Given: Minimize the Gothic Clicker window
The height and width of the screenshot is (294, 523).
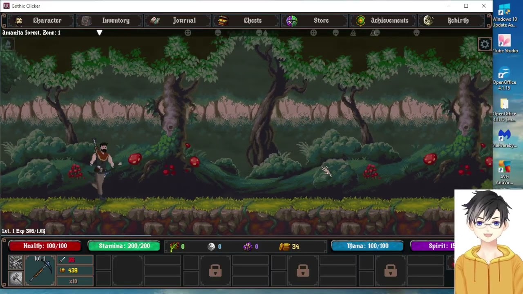Looking at the screenshot, I should pos(449,6).
